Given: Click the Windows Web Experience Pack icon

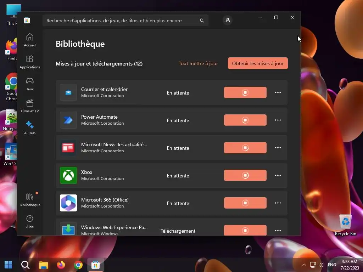Looking at the screenshot, I should coord(68,229).
